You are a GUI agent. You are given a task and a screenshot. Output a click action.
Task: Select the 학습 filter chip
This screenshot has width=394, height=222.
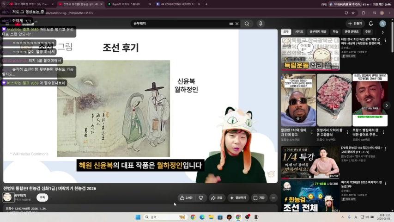coord(335,32)
